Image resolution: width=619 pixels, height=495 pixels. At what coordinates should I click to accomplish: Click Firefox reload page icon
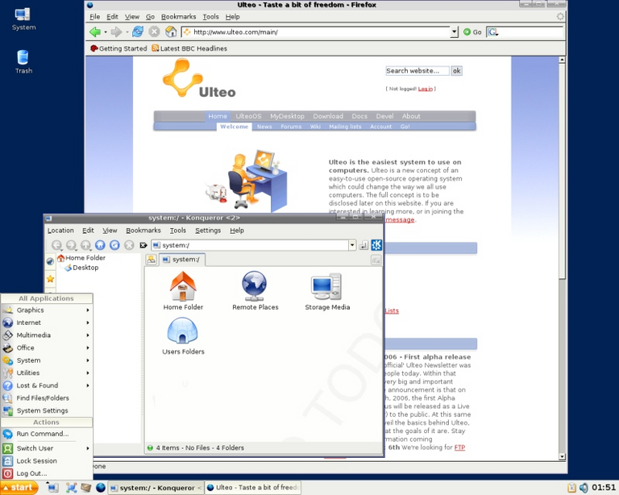(138, 31)
